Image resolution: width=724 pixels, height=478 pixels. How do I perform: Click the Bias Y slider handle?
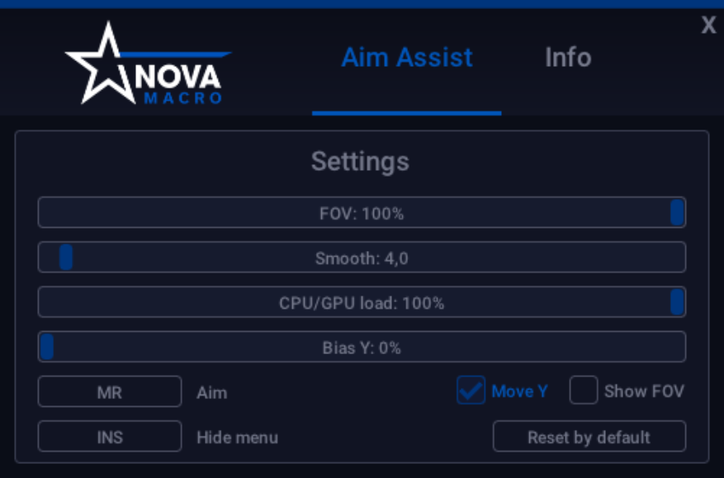[x=48, y=347]
